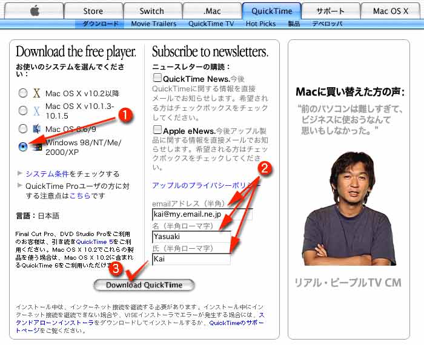Go to Movie Trailers subnav item
This screenshot has width=424, height=345.
click(154, 24)
